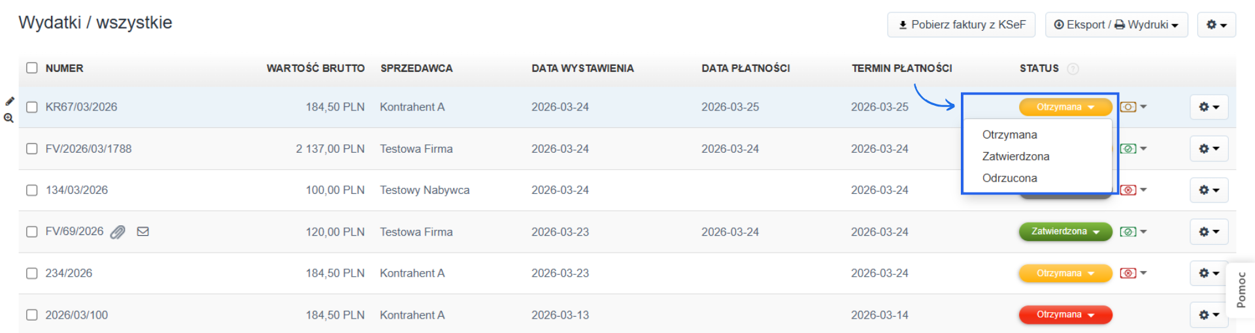Open the red Otrzymana status dropdown
1255x333 pixels.
click(1065, 315)
